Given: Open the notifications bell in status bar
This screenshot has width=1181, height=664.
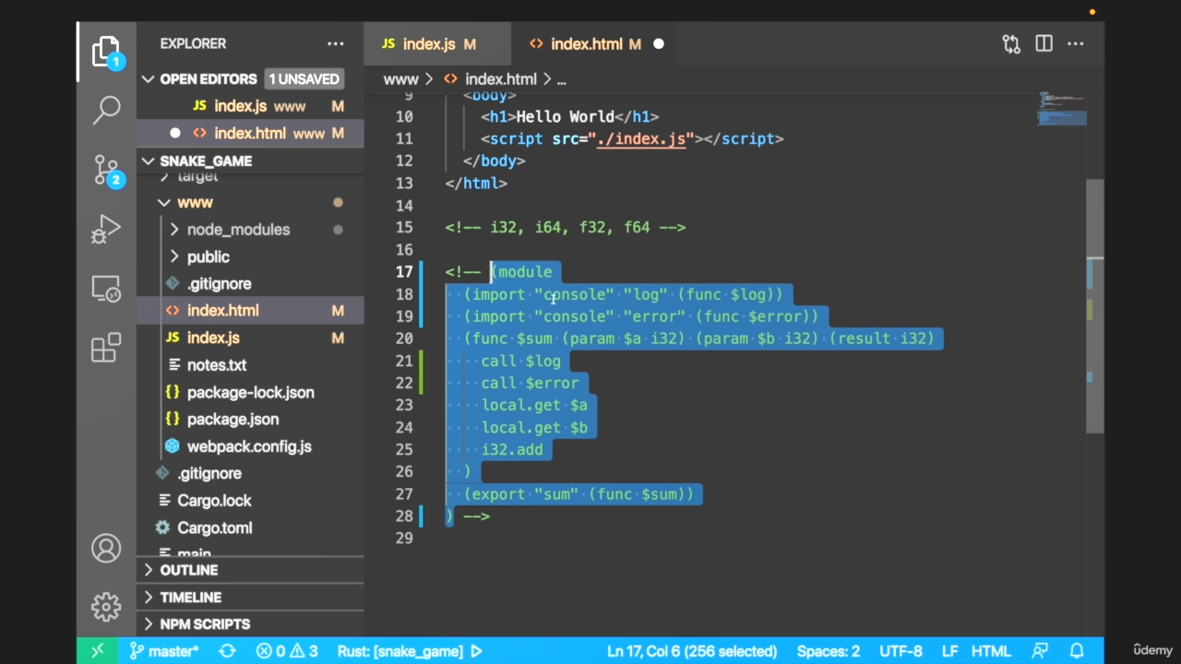Looking at the screenshot, I should [1076, 651].
